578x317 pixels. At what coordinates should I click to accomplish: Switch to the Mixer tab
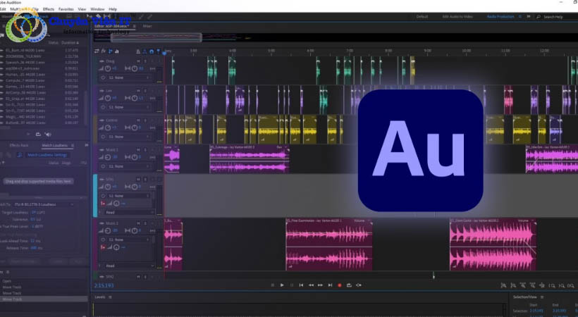coord(147,26)
